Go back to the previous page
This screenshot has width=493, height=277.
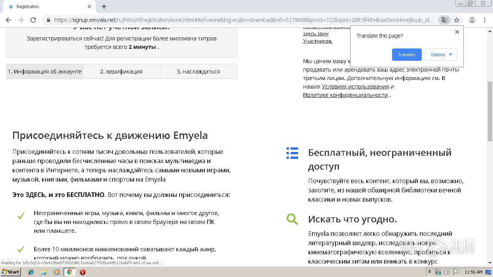coord(8,20)
